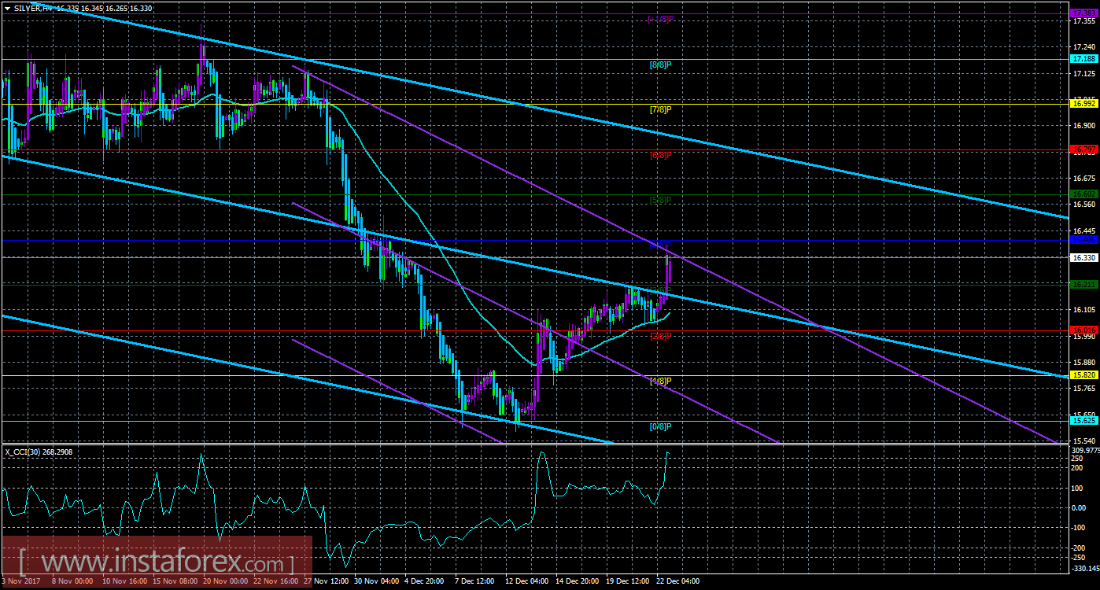The image size is (1100, 590).
Task: Click the red 16.797 price tag
Action: pos(1083,149)
